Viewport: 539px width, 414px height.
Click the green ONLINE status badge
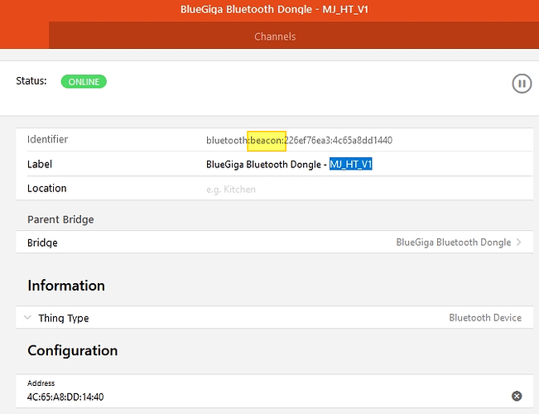[84, 82]
